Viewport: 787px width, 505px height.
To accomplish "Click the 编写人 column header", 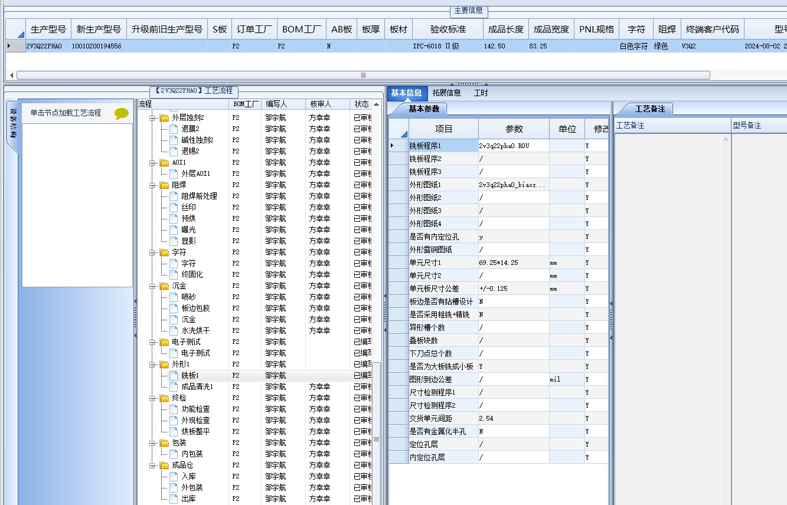I will [284, 104].
